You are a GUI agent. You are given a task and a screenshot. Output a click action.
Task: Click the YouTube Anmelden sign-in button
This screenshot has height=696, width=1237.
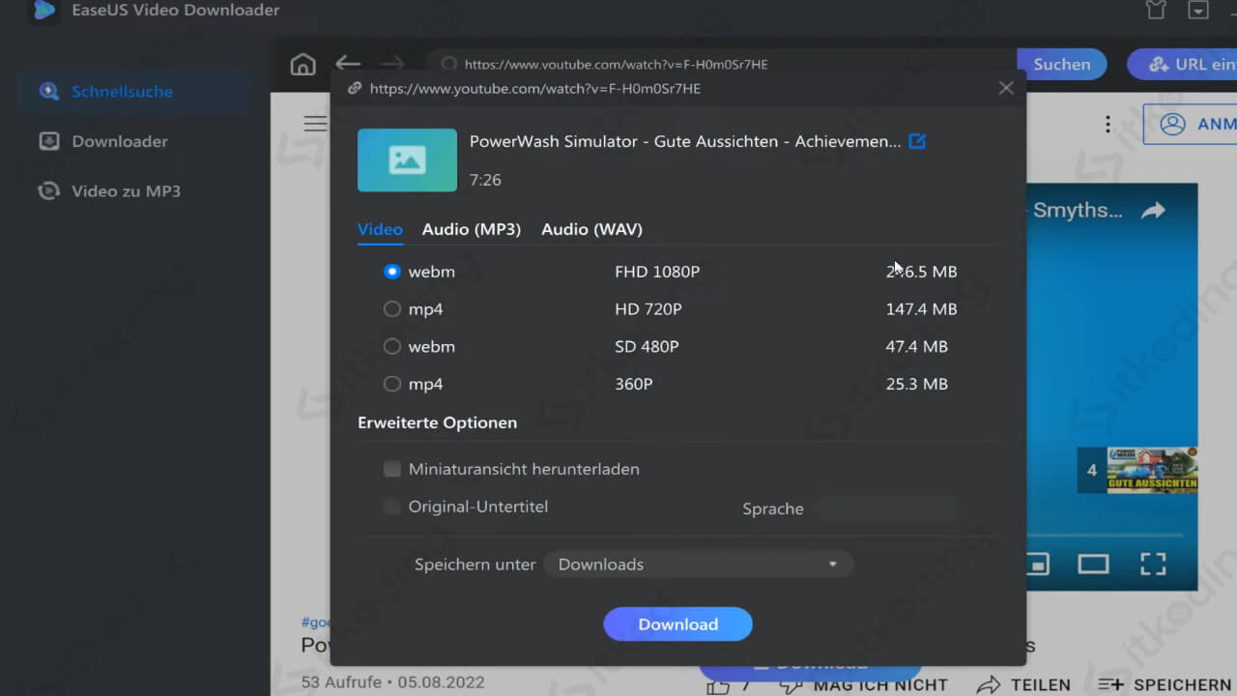(1191, 124)
